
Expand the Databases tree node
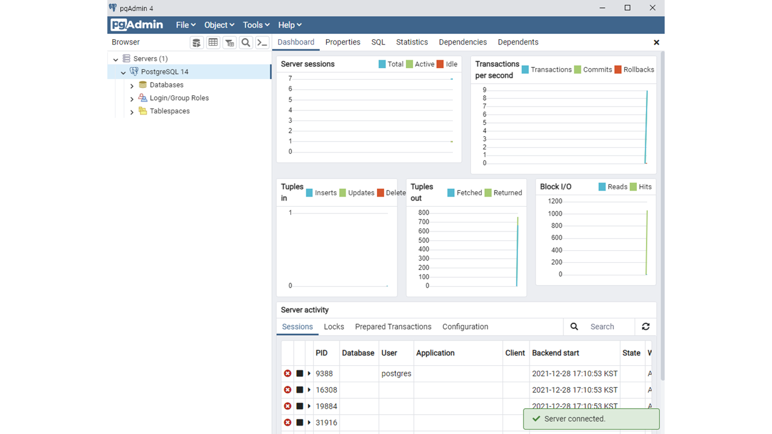pyautogui.click(x=132, y=86)
